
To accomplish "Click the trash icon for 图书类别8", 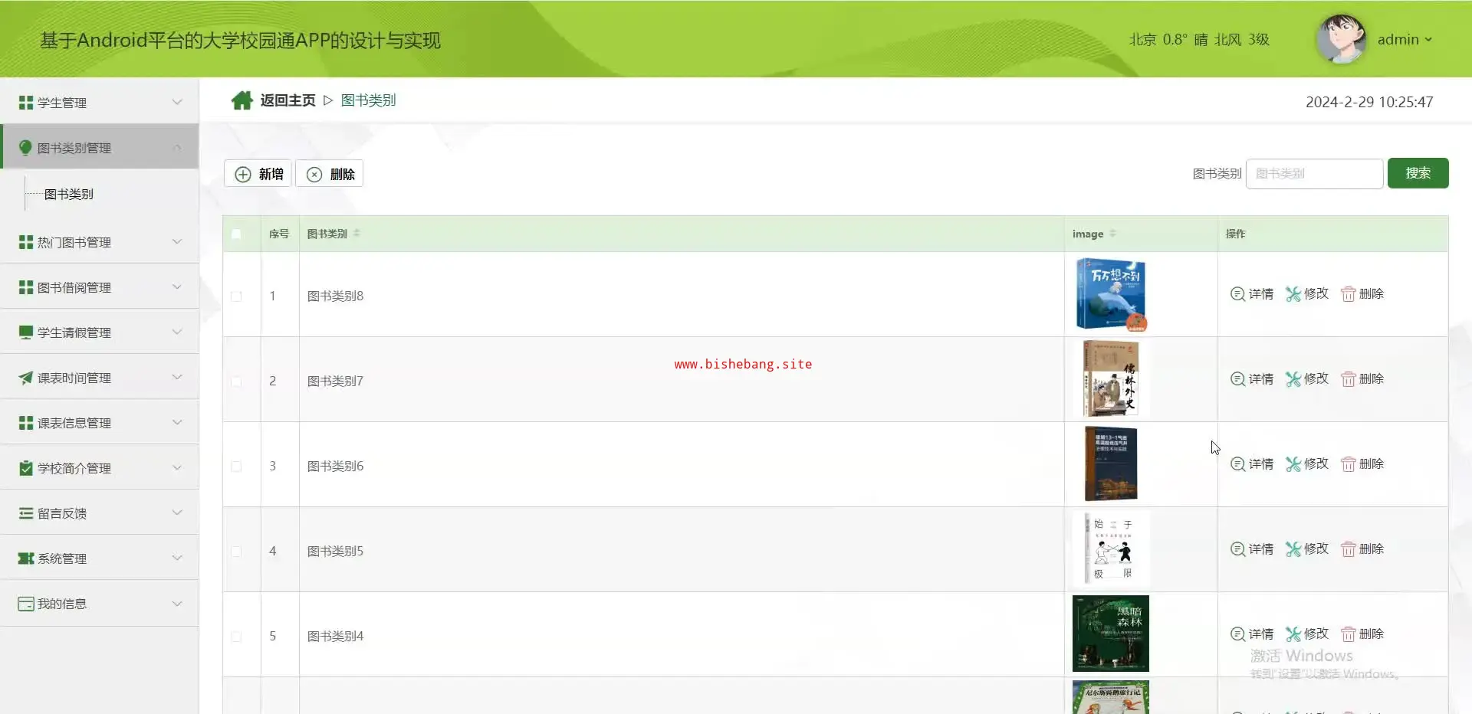I will (1348, 294).
